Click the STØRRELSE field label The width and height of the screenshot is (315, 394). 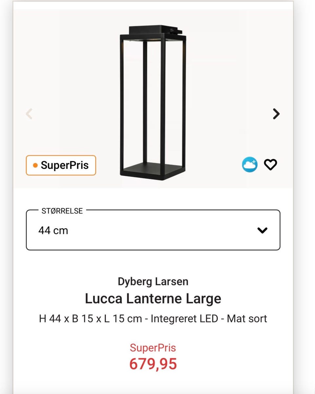tap(62, 211)
